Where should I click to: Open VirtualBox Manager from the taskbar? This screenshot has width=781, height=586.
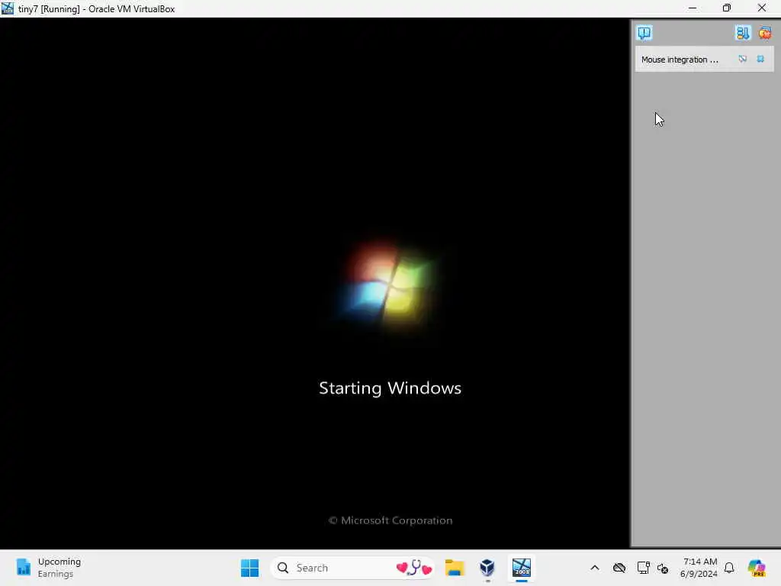487,568
